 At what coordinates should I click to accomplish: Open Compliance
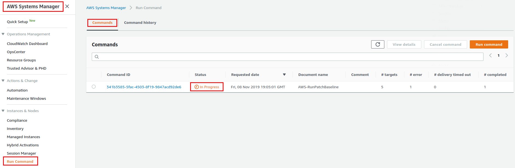tap(17, 120)
